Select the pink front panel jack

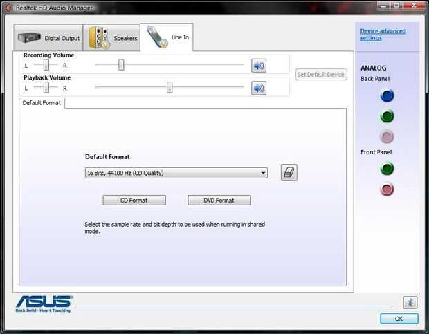[387, 189]
